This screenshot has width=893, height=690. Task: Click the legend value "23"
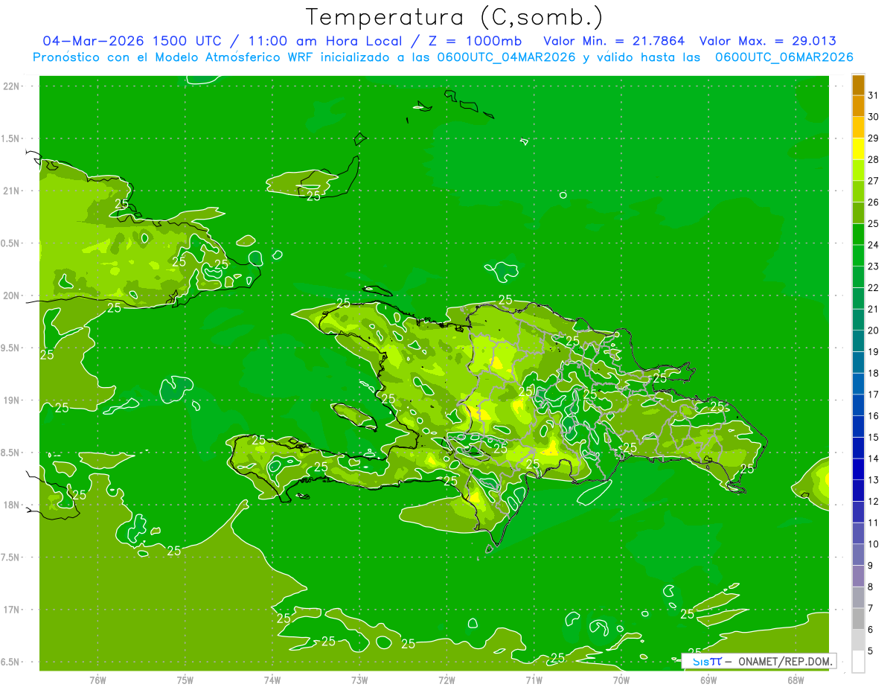point(873,266)
